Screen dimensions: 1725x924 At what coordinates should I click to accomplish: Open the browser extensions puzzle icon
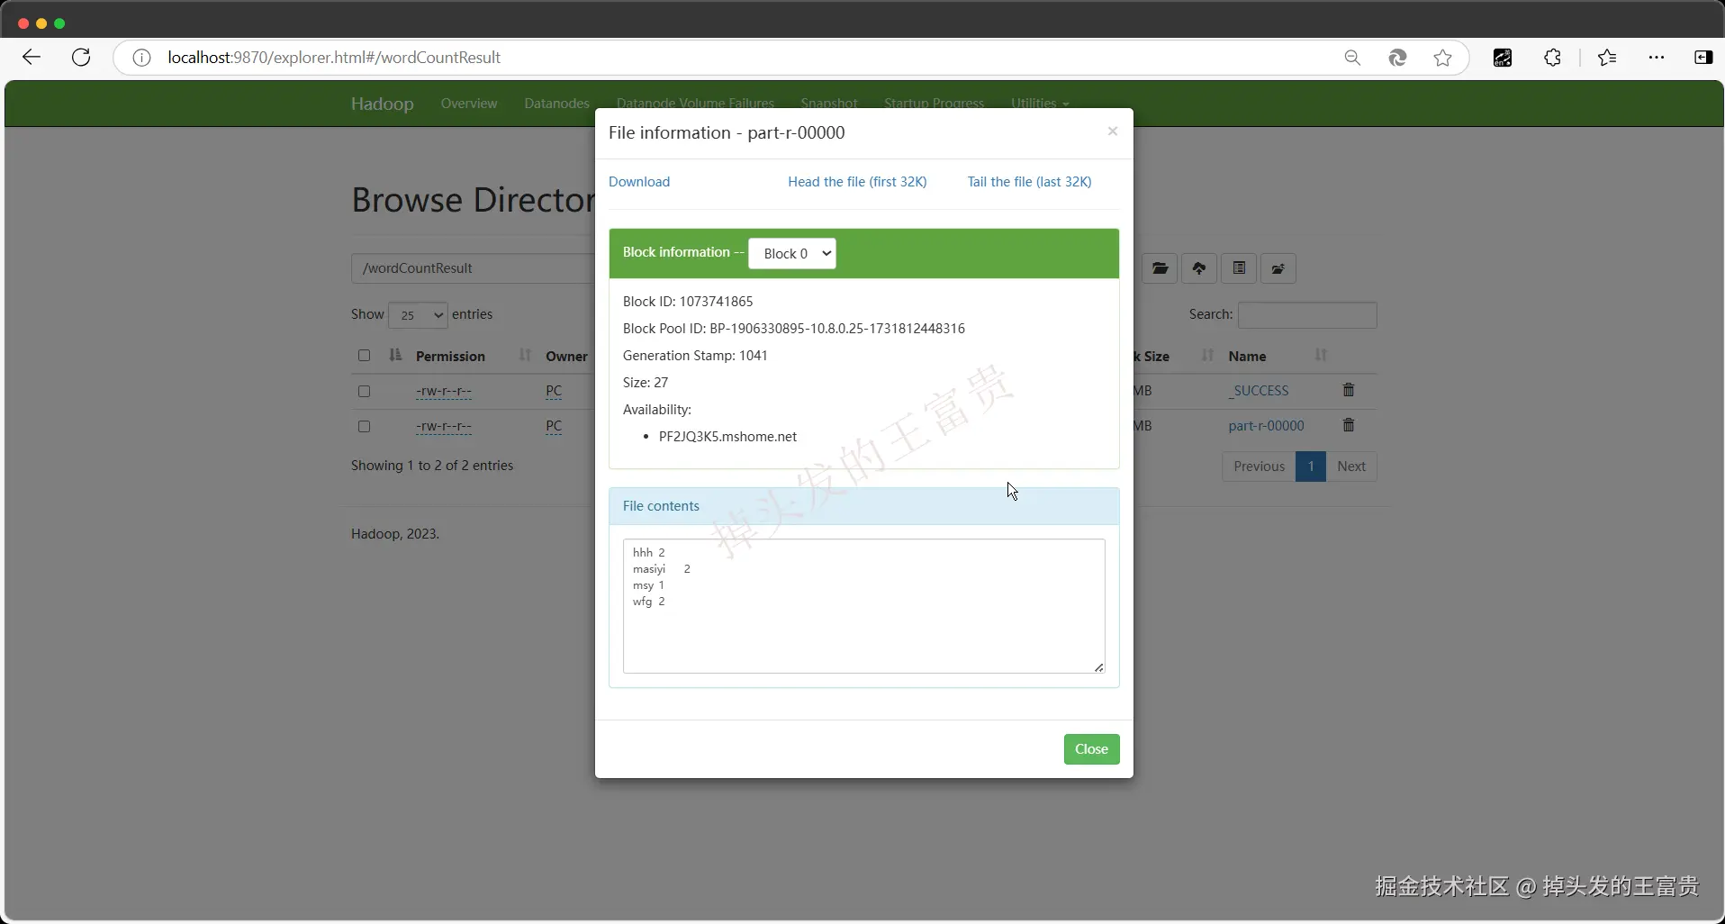point(1553,58)
